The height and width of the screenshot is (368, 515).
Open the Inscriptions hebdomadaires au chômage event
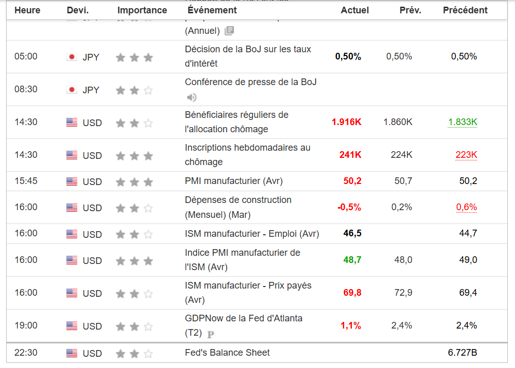click(x=247, y=155)
